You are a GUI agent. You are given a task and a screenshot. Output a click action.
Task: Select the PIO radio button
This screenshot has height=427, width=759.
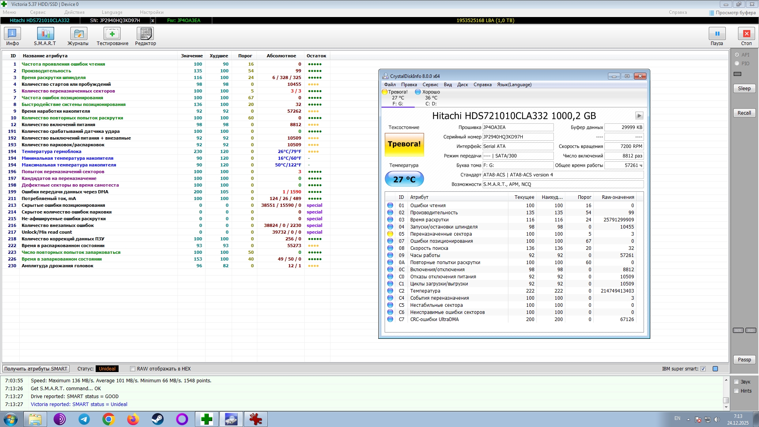click(737, 63)
